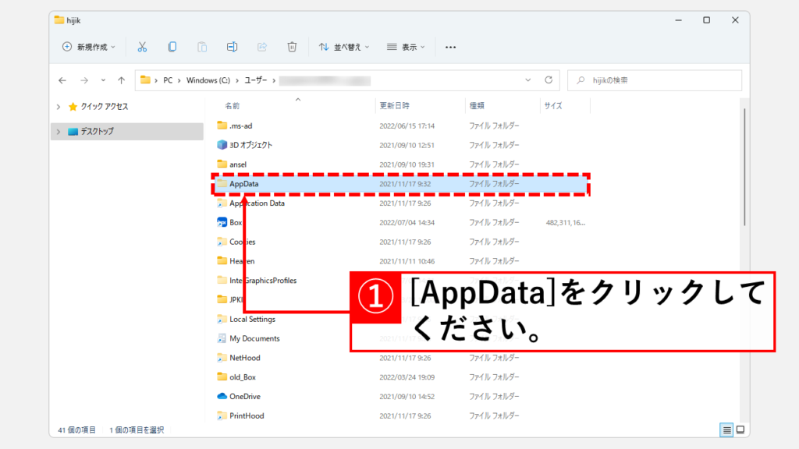Screen dimensions: 799x449
Task: Open the 表示 view dropdown
Action: [x=407, y=47]
